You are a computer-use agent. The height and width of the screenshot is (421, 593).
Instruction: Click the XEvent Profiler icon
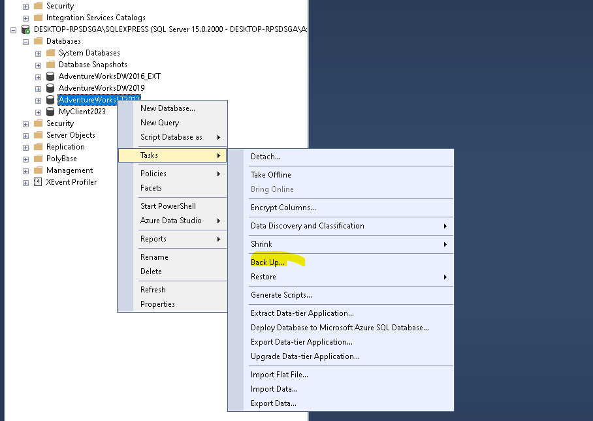coord(38,181)
